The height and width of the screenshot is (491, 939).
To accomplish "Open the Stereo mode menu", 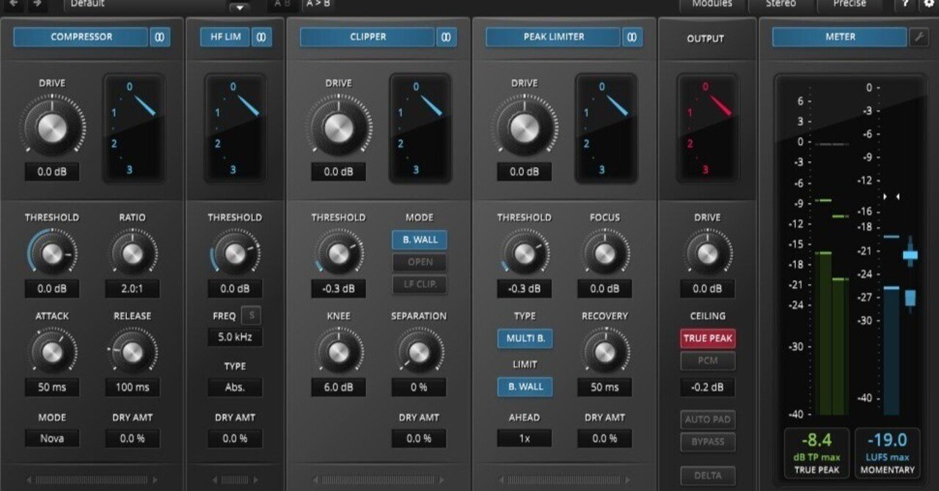I will pyautogui.click(x=781, y=4).
